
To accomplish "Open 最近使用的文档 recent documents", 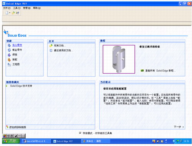I will [63, 50].
